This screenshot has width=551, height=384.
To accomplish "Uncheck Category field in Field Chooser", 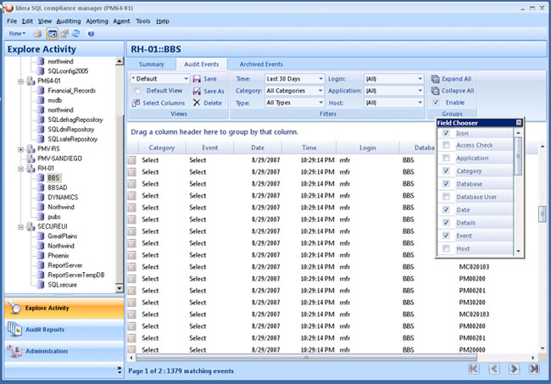I will [x=446, y=170].
